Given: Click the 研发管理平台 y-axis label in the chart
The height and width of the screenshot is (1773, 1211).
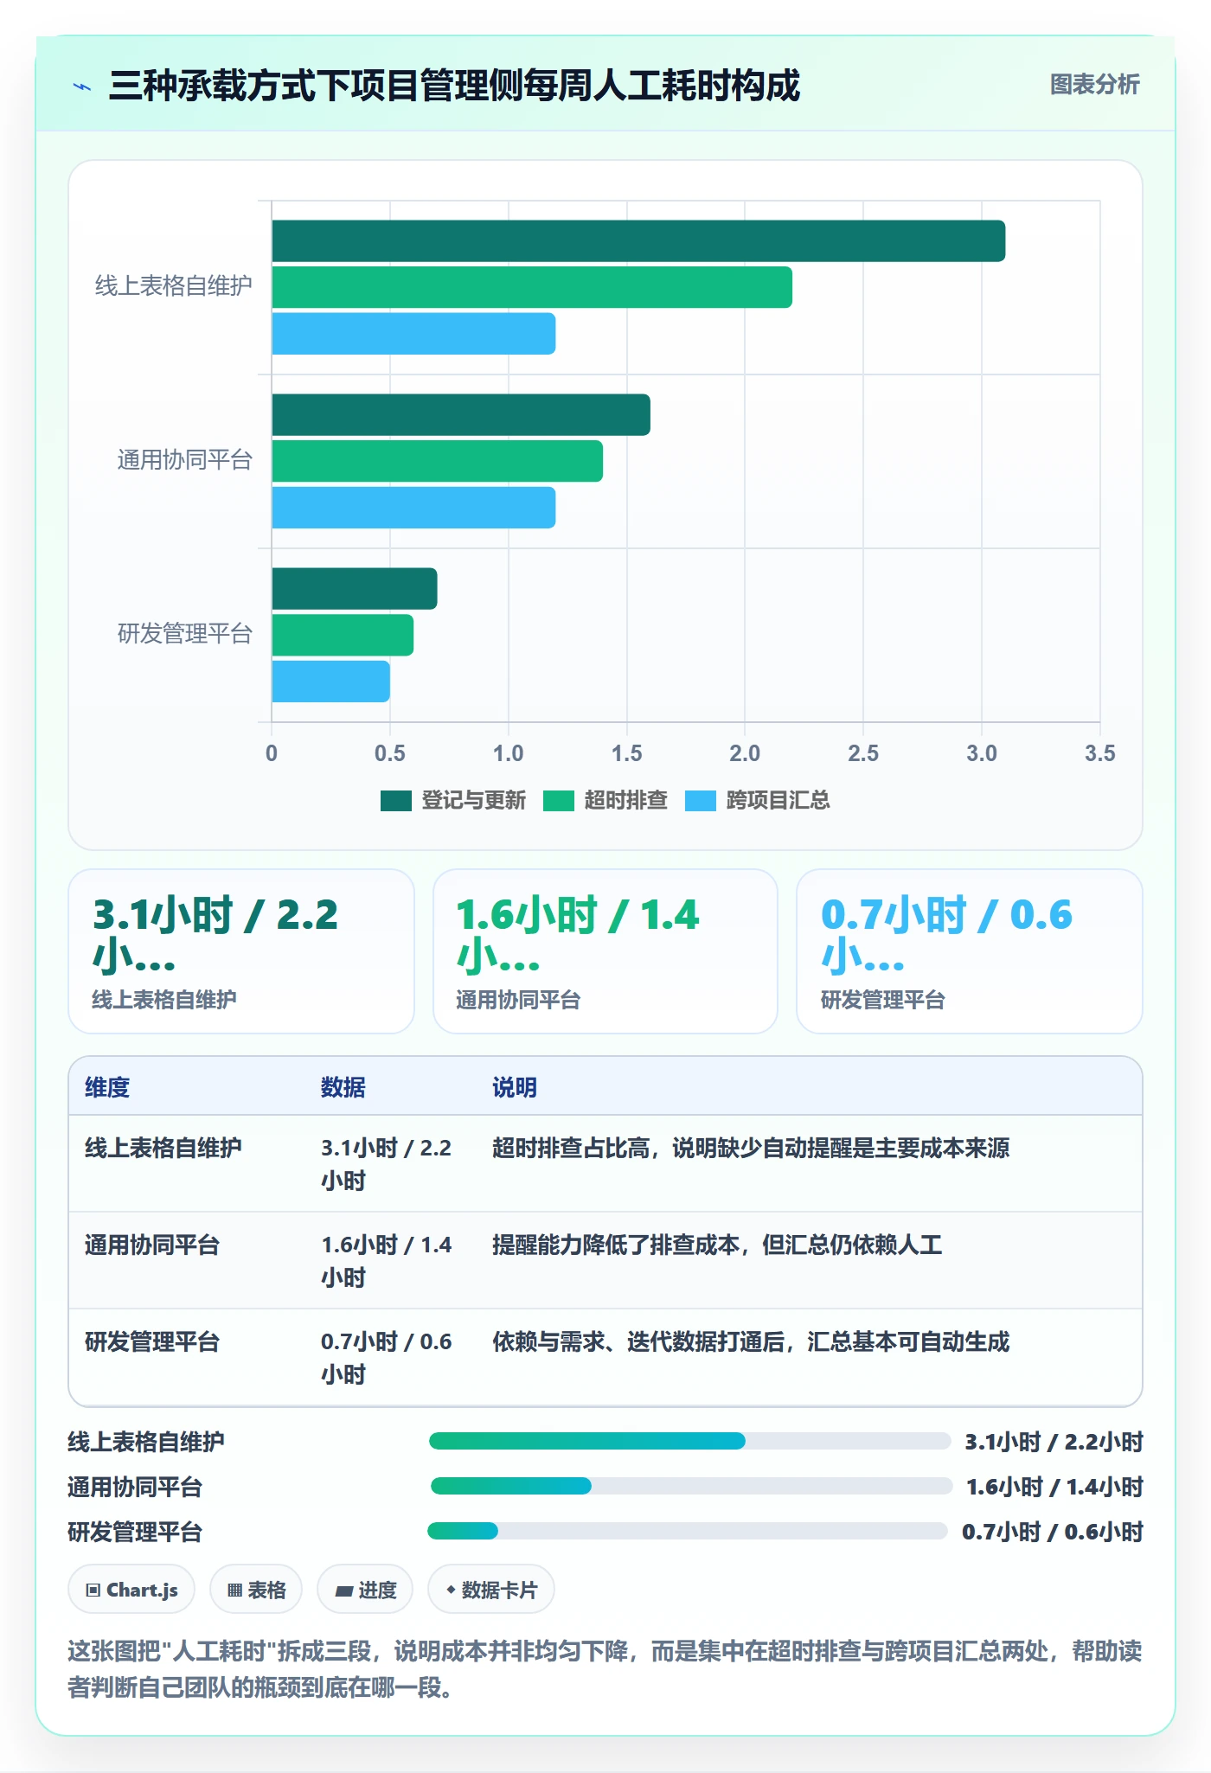Looking at the screenshot, I should tap(185, 634).
